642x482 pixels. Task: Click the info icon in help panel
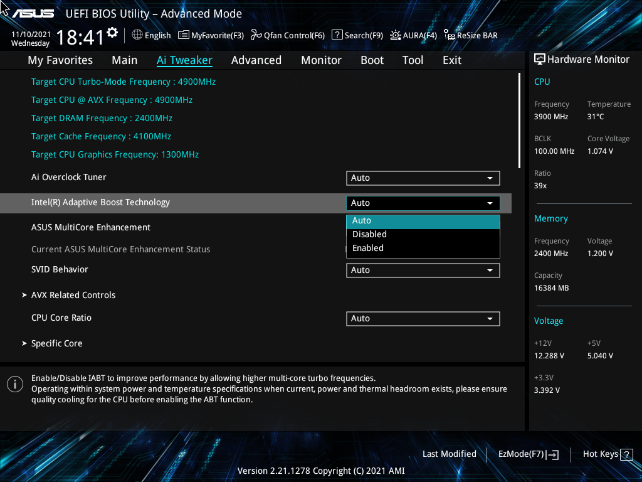coord(15,384)
